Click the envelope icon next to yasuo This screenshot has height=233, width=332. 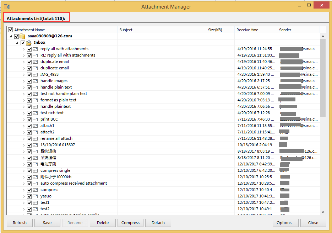point(36,196)
